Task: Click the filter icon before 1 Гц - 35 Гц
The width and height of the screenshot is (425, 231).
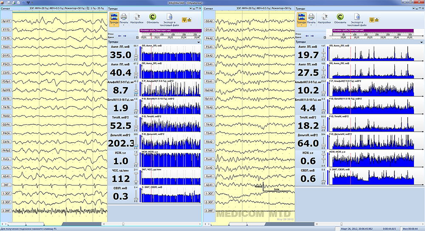Action: pyautogui.click(x=88, y=8)
